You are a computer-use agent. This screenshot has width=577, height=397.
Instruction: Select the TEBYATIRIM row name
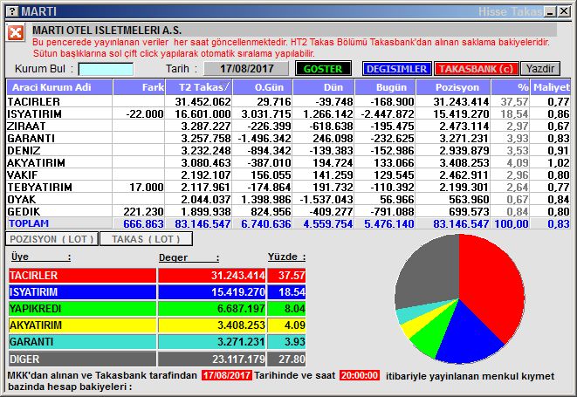tap(40, 187)
